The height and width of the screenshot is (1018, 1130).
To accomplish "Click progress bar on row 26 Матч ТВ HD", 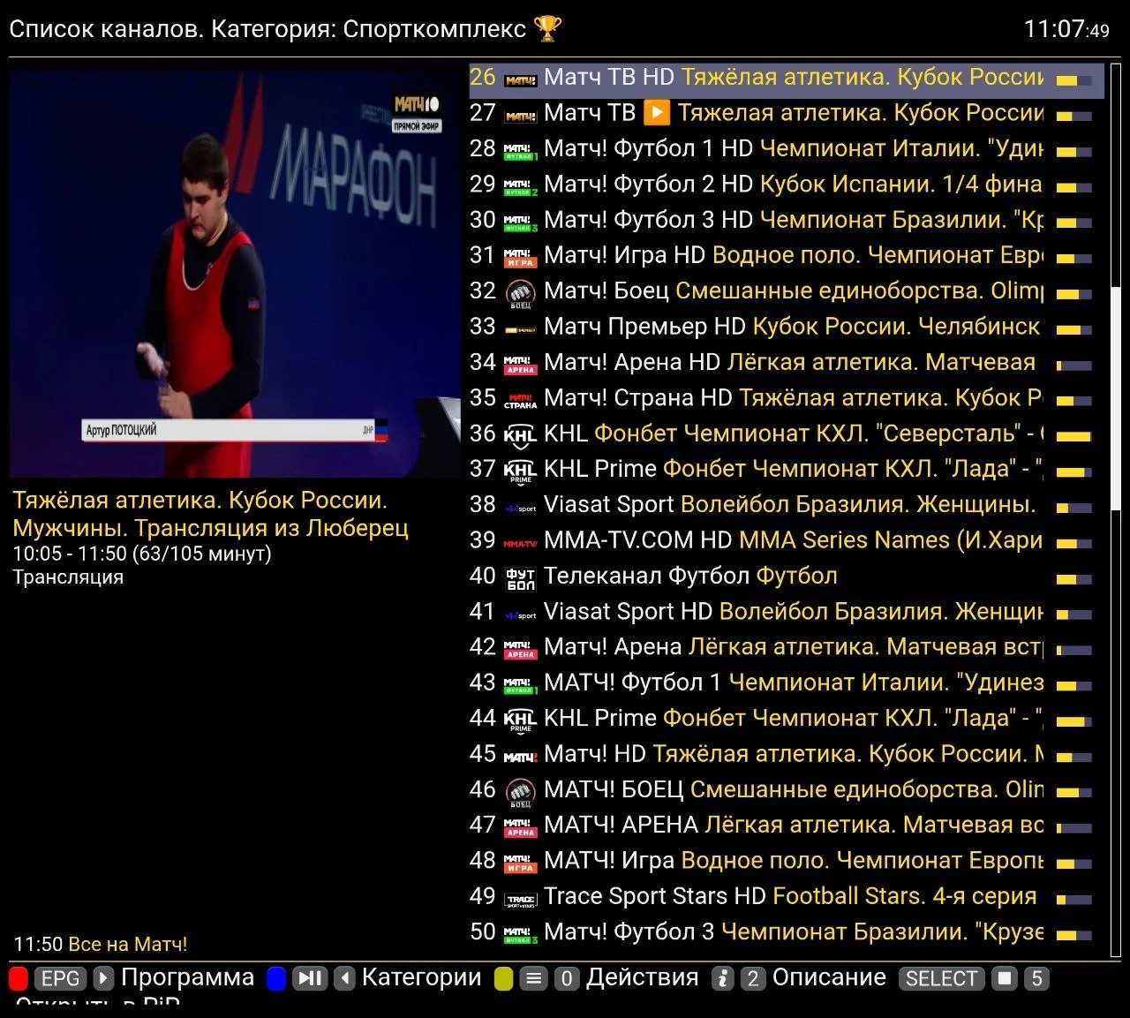I will point(1073,80).
